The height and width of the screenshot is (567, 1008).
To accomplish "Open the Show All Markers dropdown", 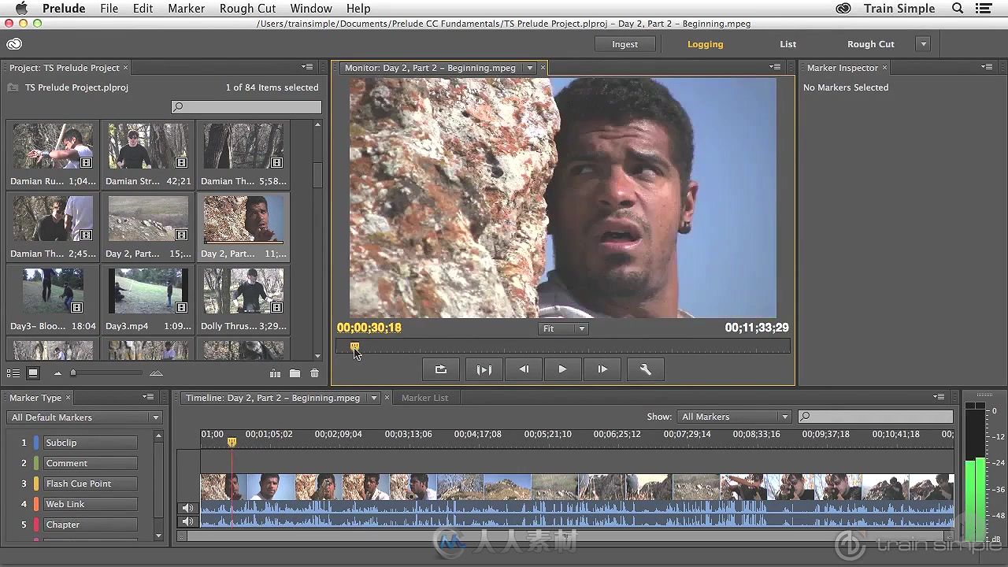I will coord(734,417).
